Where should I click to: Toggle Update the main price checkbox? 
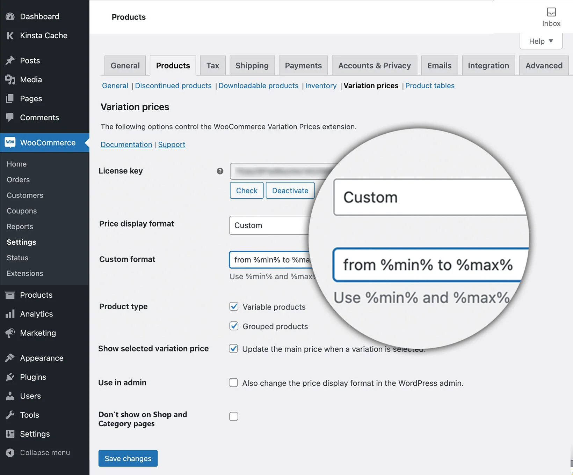point(233,349)
